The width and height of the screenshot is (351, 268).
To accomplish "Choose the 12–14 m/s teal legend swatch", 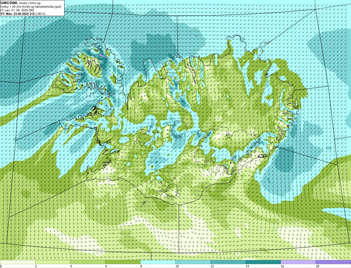I will pos(228,262).
